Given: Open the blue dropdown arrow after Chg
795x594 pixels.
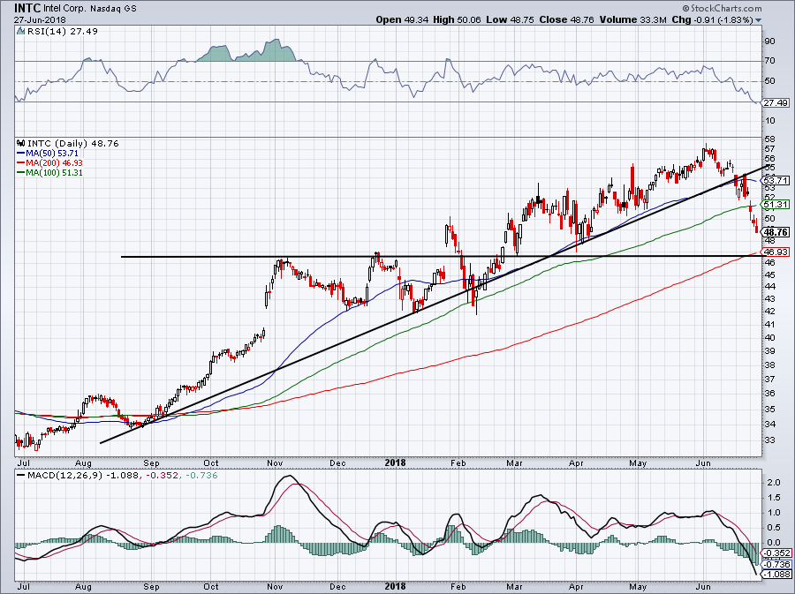Looking at the screenshot, I should [759, 20].
